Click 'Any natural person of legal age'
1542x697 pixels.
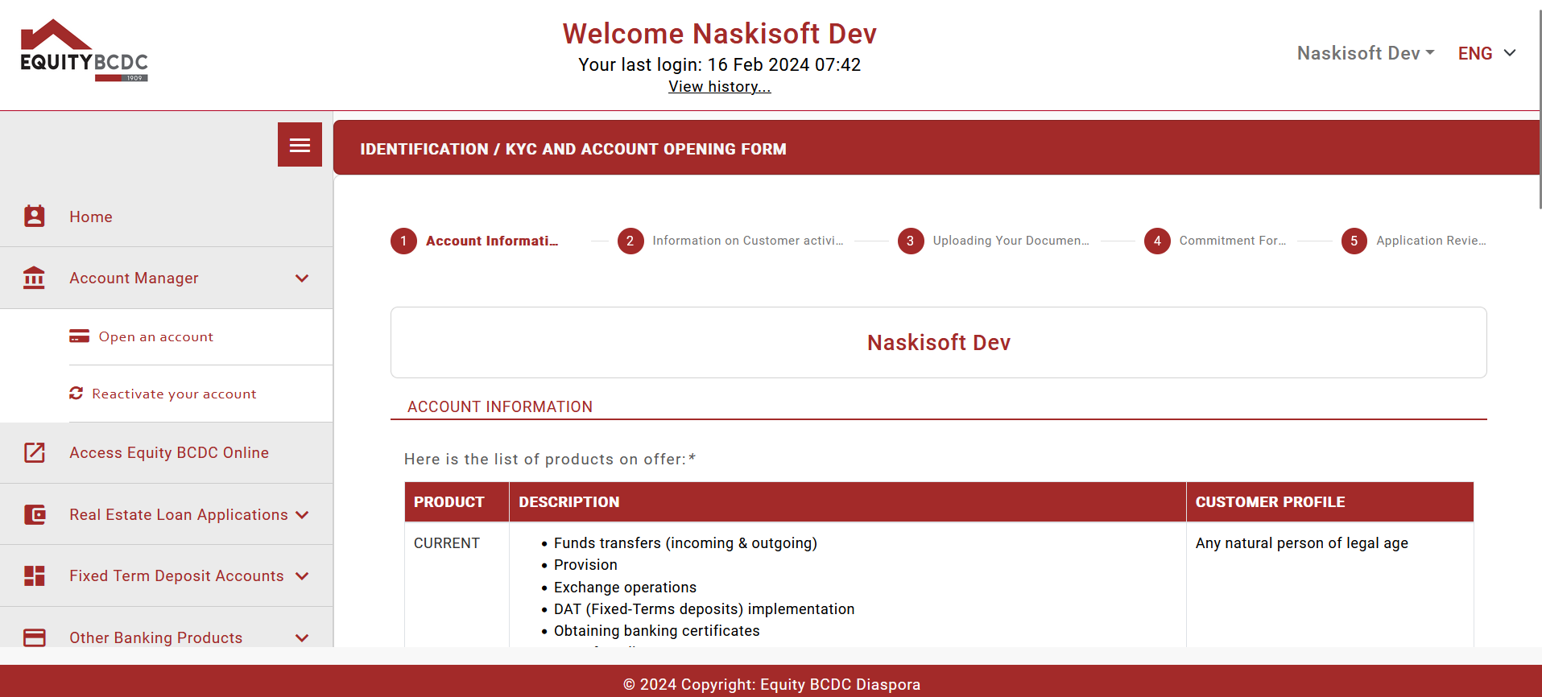tap(1302, 543)
